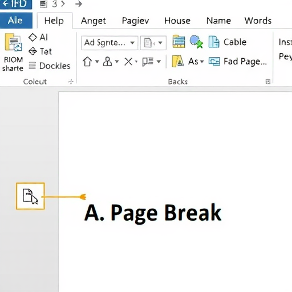Expand the Coleut group dialog launcher
The image size is (292, 292).
[x=71, y=82]
